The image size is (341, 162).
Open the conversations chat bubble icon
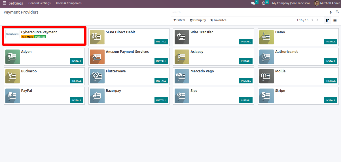253,3
